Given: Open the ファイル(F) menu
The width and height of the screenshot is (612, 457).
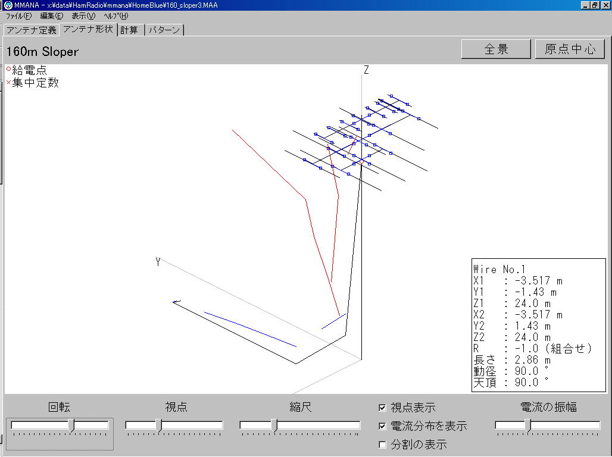Looking at the screenshot, I should click(18, 16).
